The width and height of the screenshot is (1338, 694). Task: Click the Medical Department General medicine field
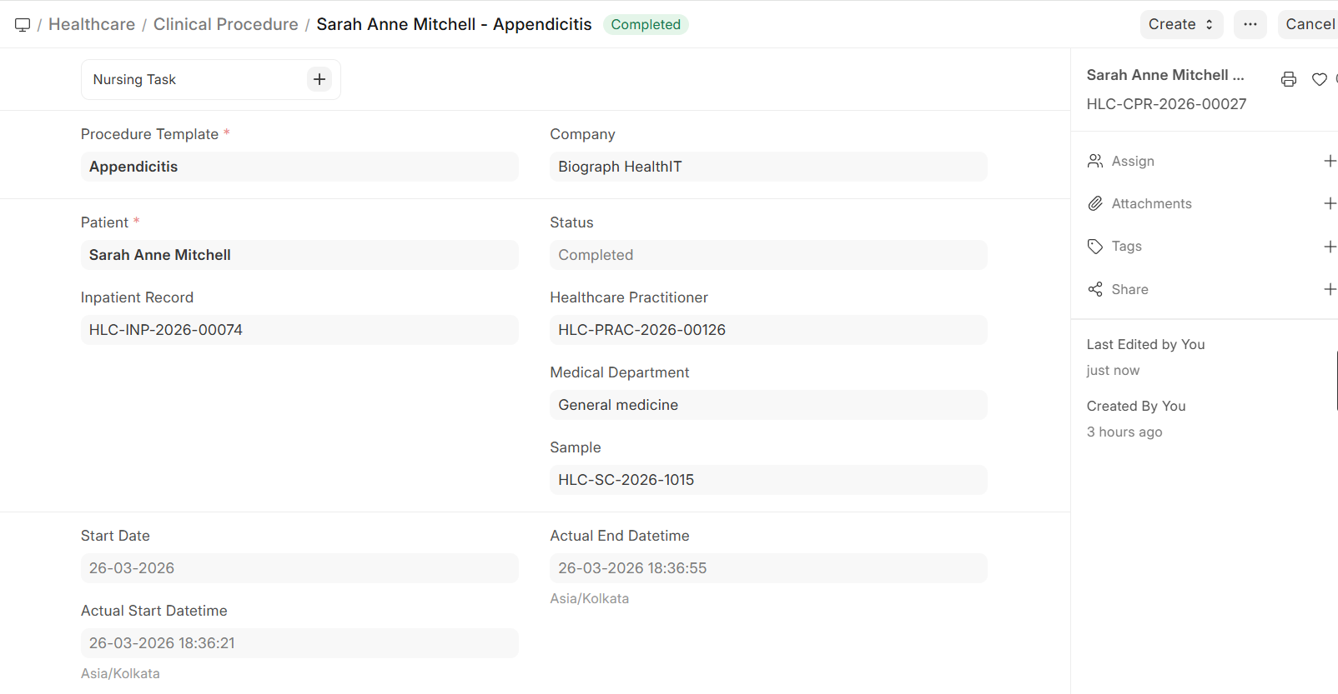coord(767,405)
